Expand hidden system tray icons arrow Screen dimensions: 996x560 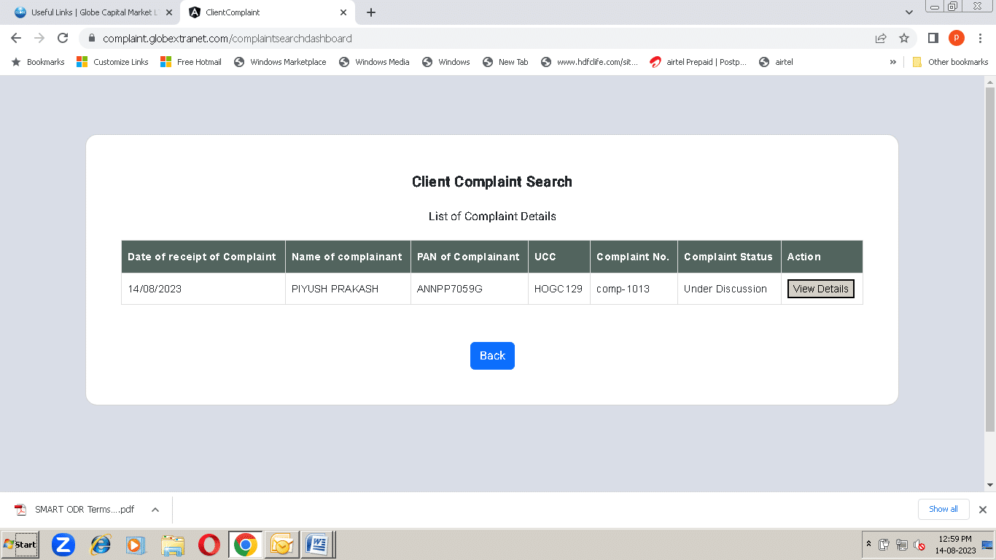click(x=868, y=544)
